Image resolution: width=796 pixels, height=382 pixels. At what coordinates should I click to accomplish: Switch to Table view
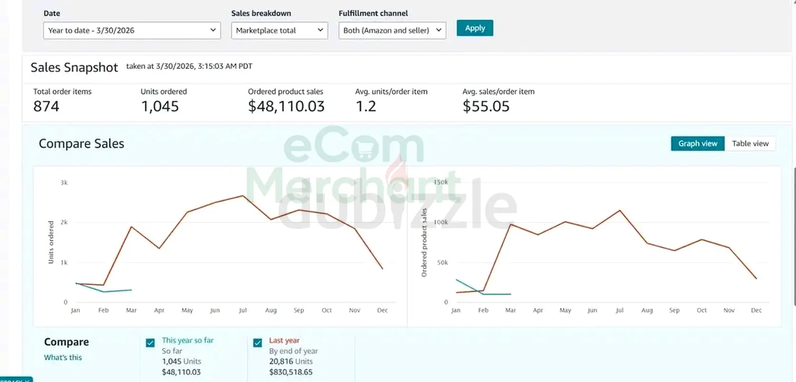point(750,144)
